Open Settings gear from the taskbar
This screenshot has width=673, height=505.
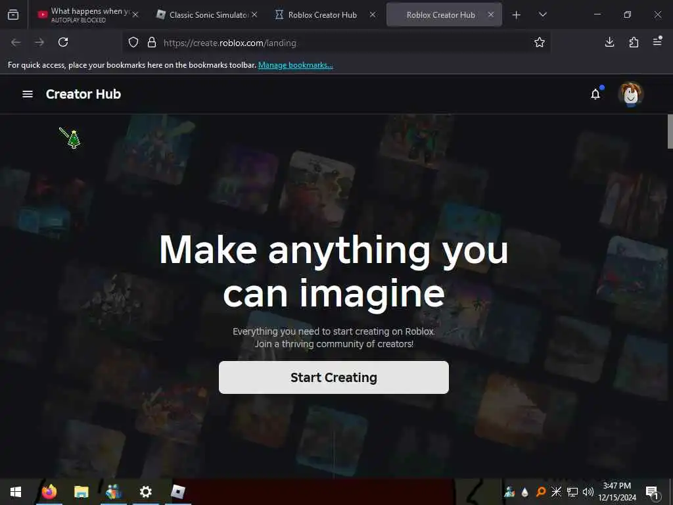coord(145,492)
